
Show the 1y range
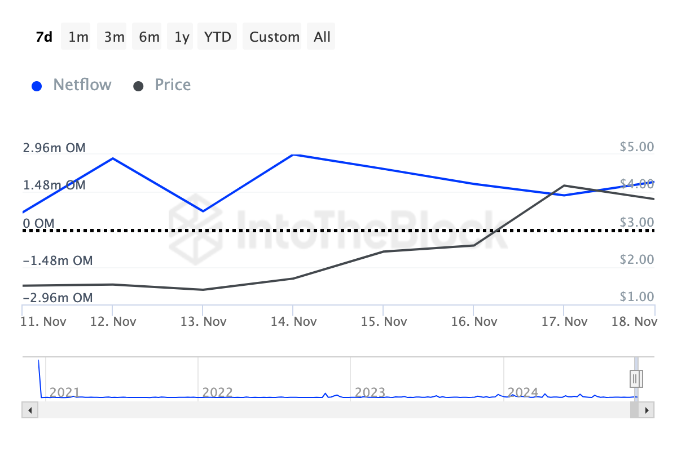182,37
